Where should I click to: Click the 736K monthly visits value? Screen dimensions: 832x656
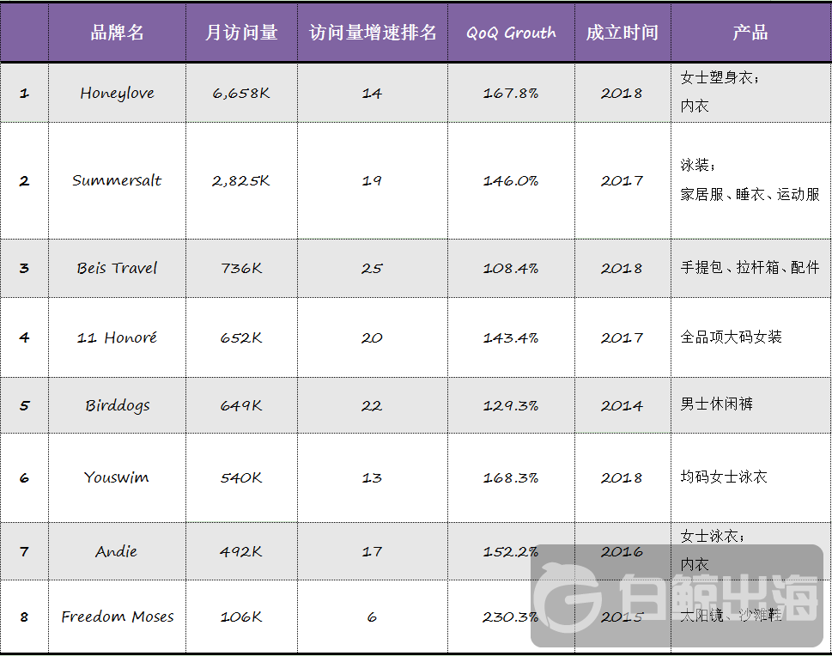(x=241, y=268)
